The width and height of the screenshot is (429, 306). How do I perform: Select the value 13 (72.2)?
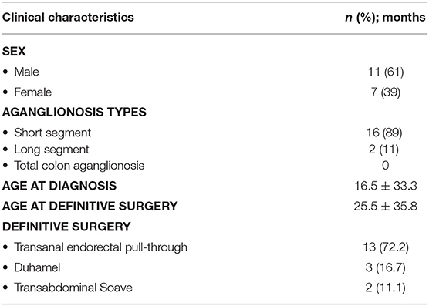pyautogui.click(x=386, y=247)
